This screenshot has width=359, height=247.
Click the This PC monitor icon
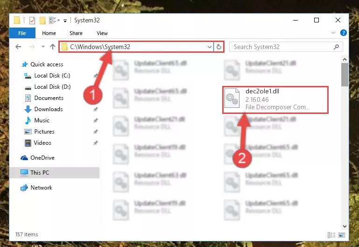24,173
